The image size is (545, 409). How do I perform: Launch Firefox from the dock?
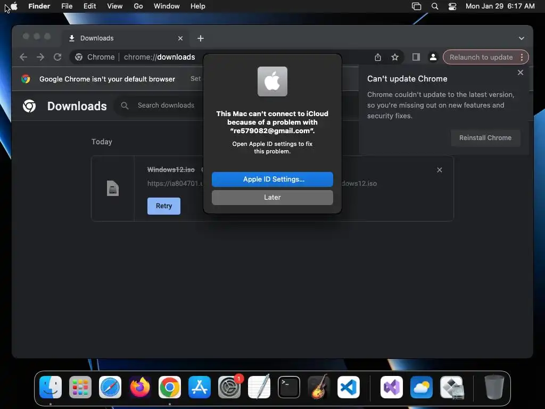[x=140, y=387]
